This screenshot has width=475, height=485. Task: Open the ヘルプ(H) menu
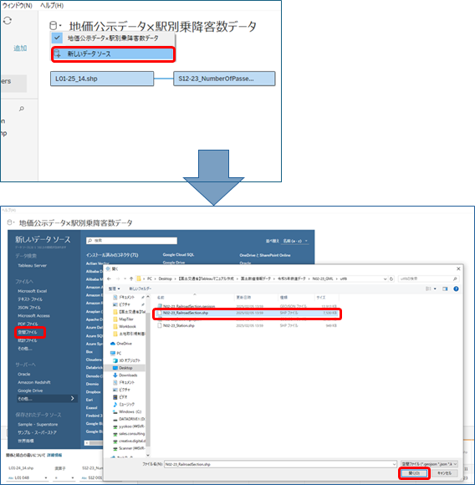pyautogui.click(x=52, y=5)
